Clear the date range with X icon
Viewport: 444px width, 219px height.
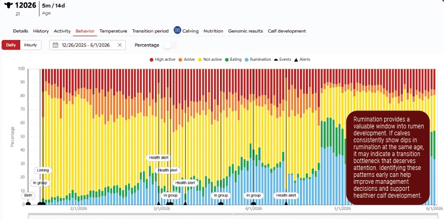click(x=120, y=45)
